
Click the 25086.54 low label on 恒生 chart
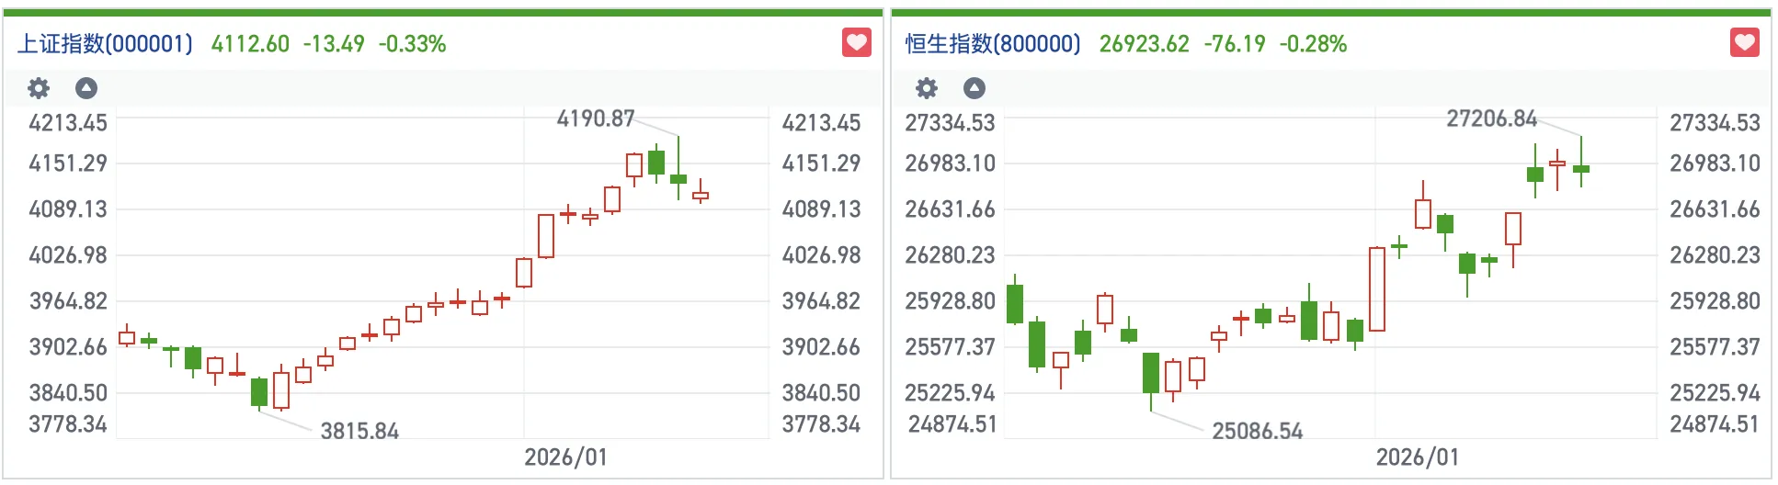pyautogui.click(x=1257, y=431)
